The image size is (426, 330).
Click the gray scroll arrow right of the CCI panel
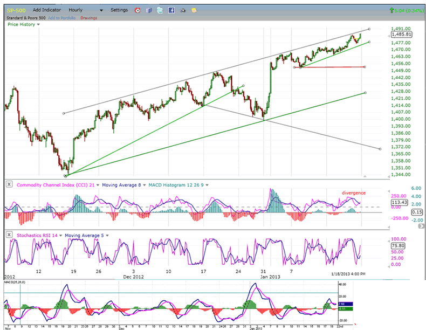[421, 226]
